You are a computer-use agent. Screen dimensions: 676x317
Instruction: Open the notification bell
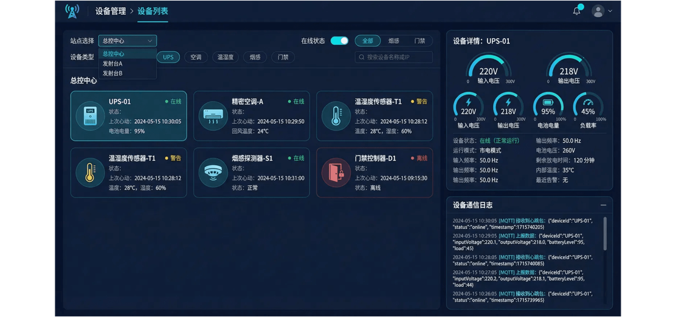(577, 11)
